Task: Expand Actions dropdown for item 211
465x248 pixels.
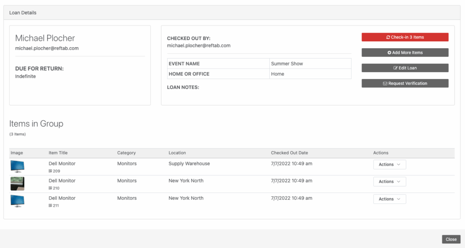Action: pyautogui.click(x=389, y=199)
